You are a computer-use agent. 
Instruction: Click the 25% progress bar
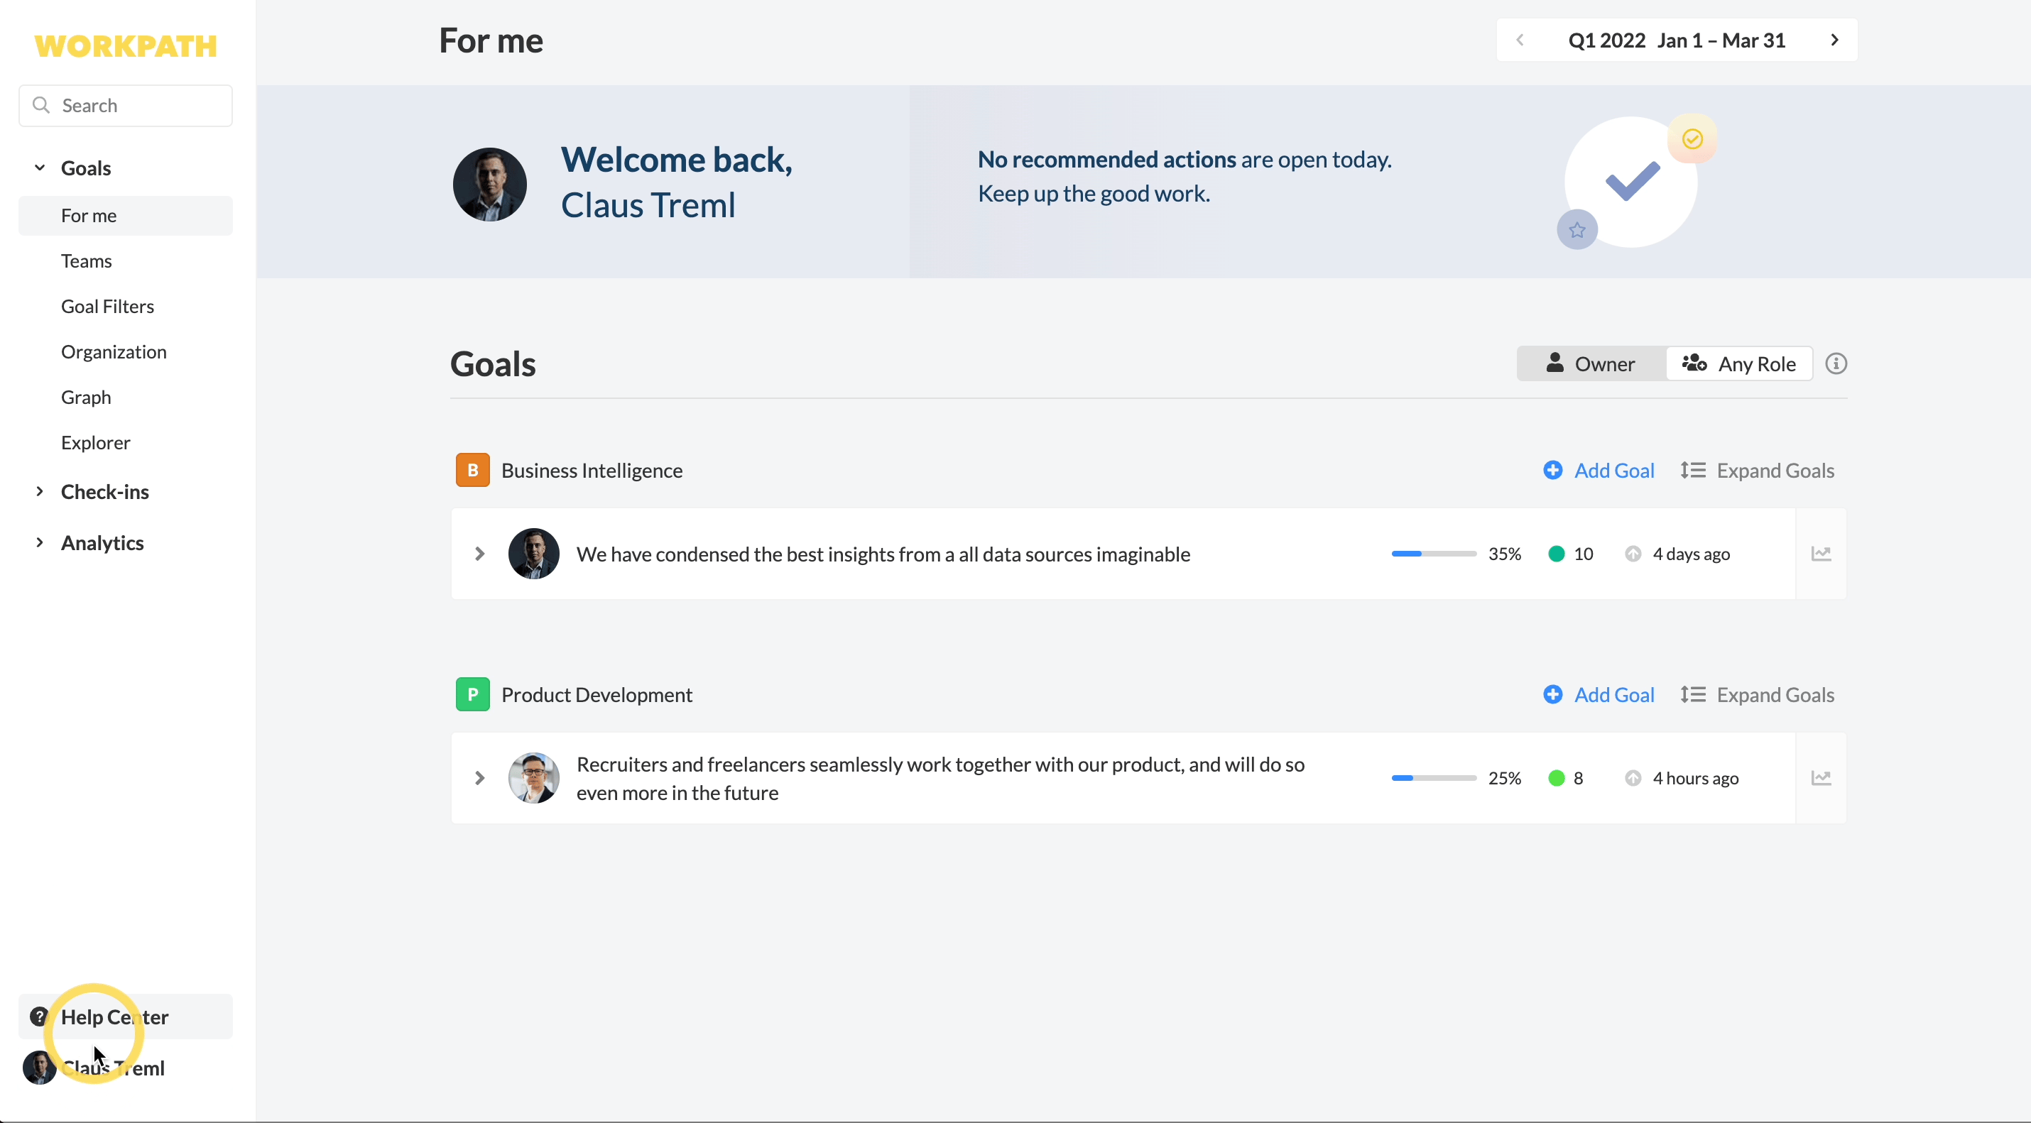1433,779
